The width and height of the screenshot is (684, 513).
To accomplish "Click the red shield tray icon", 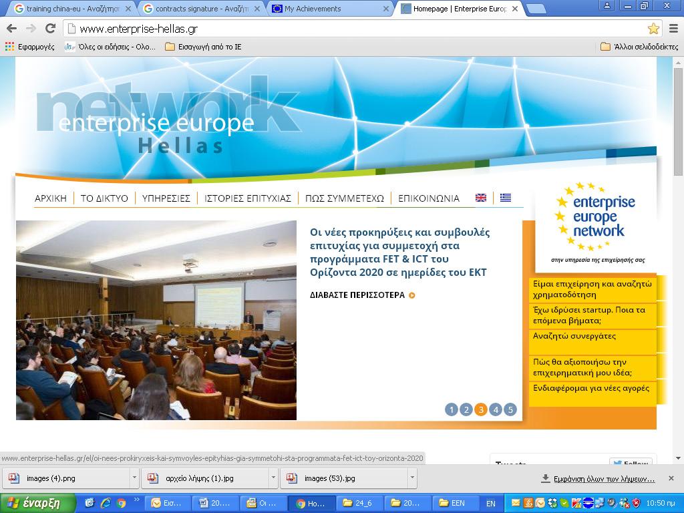I will (636, 504).
